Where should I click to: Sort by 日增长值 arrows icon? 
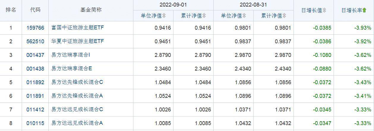point(324,10)
